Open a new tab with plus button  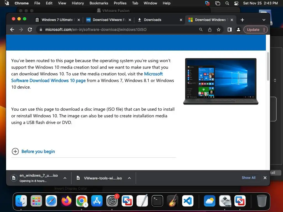242,20
